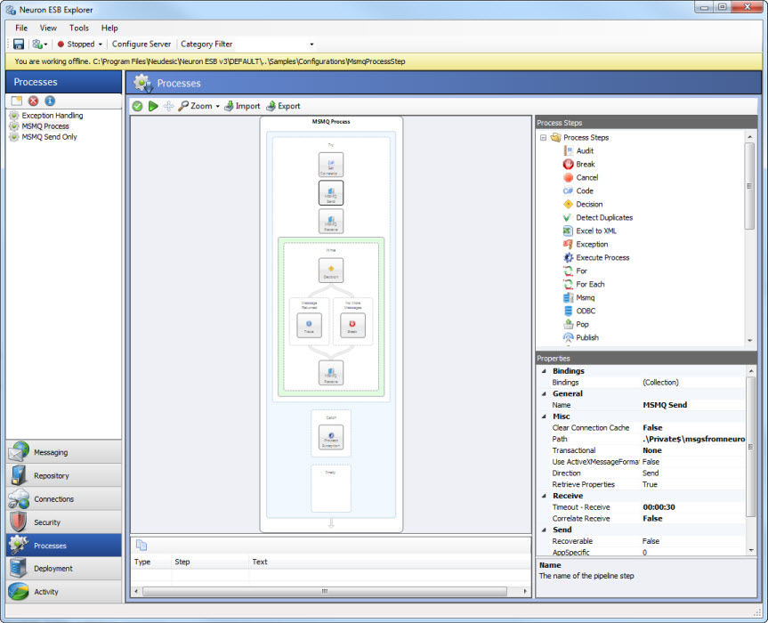Click the copy icon above the output grid
This screenshot has height=623, width=768.
[x=141, y=545]
